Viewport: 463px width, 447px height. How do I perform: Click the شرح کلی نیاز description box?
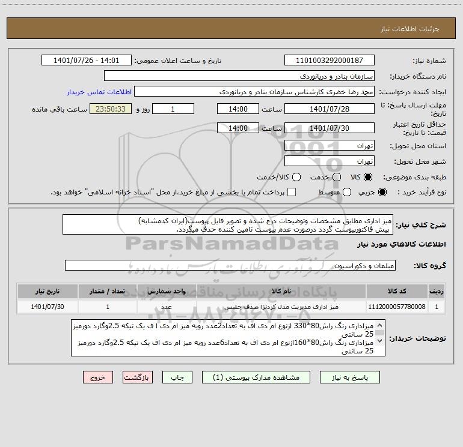228,224
